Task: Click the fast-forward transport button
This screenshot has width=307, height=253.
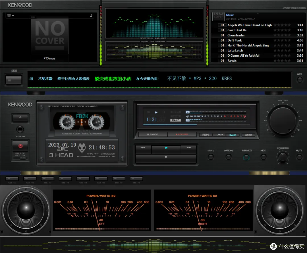Action: (189, 149)
